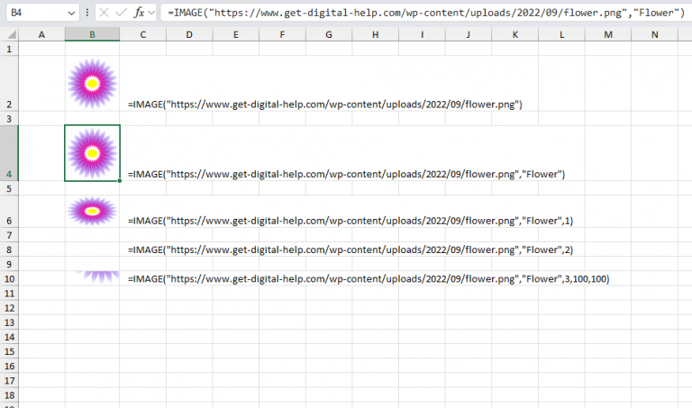This screenshot has width=692, height=408.
Task: Select row 2 header
Action: point(9,84)
